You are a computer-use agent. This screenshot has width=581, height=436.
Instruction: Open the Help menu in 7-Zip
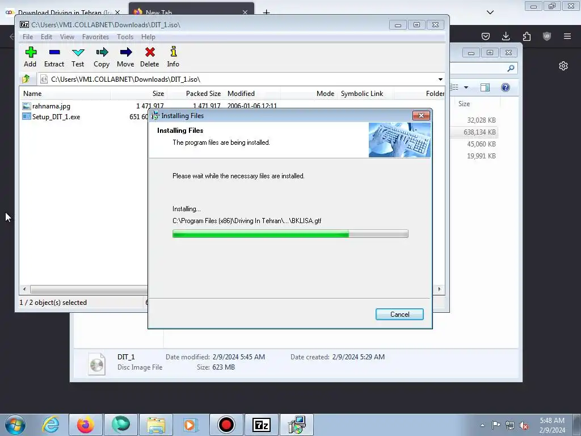[148, 37]
